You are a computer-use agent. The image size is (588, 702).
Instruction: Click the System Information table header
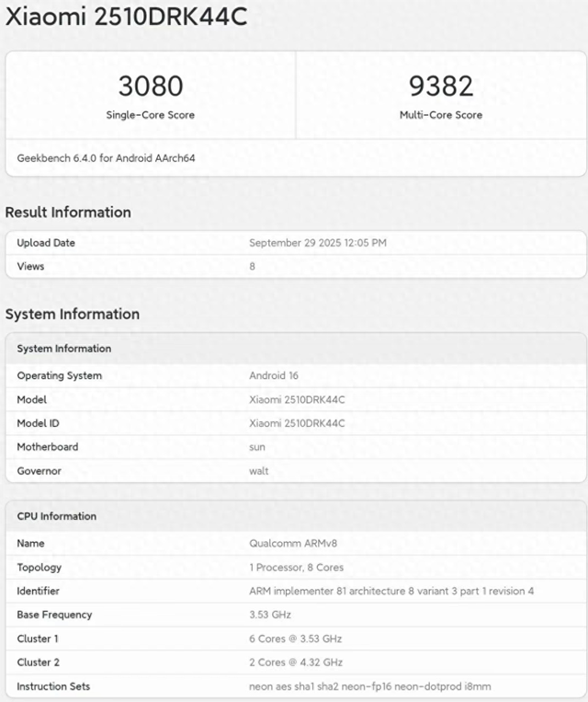(64, 349)
